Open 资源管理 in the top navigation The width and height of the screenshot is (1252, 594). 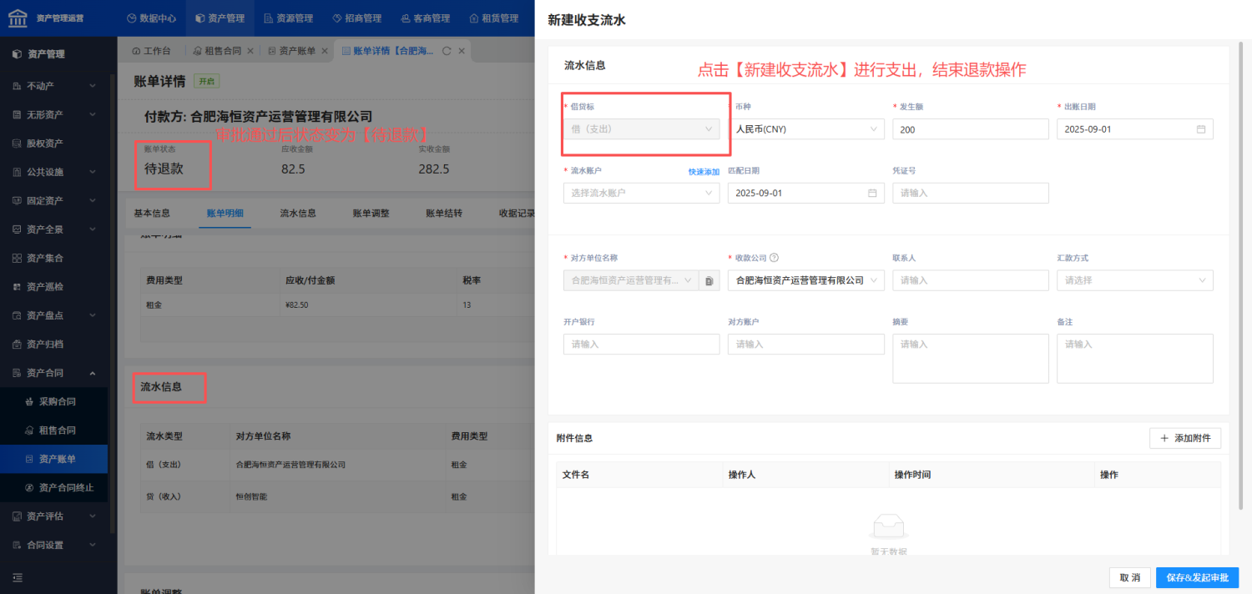pyautogui.click(x=288, y=18)
